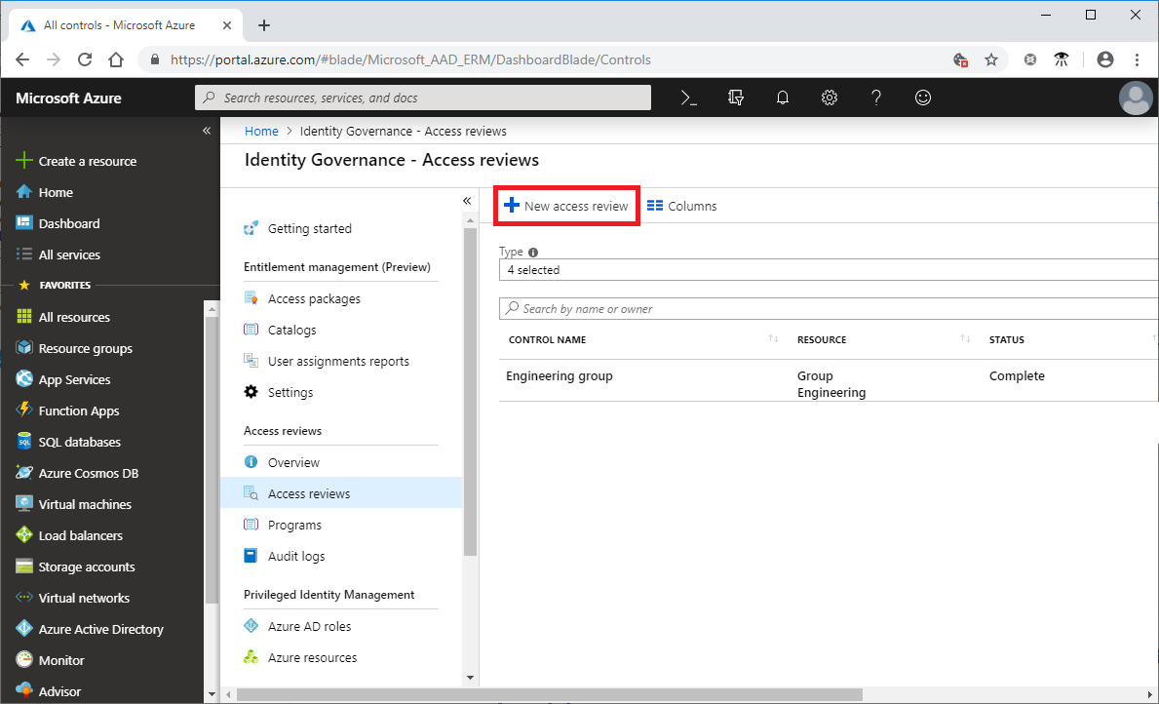
Task: Open the Engineering group review row
Action: tap(829, 383)
